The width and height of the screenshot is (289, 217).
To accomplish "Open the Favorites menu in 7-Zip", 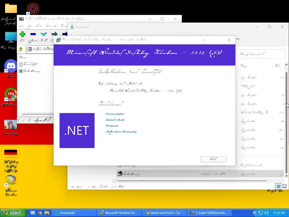I will tap(52, 26).
